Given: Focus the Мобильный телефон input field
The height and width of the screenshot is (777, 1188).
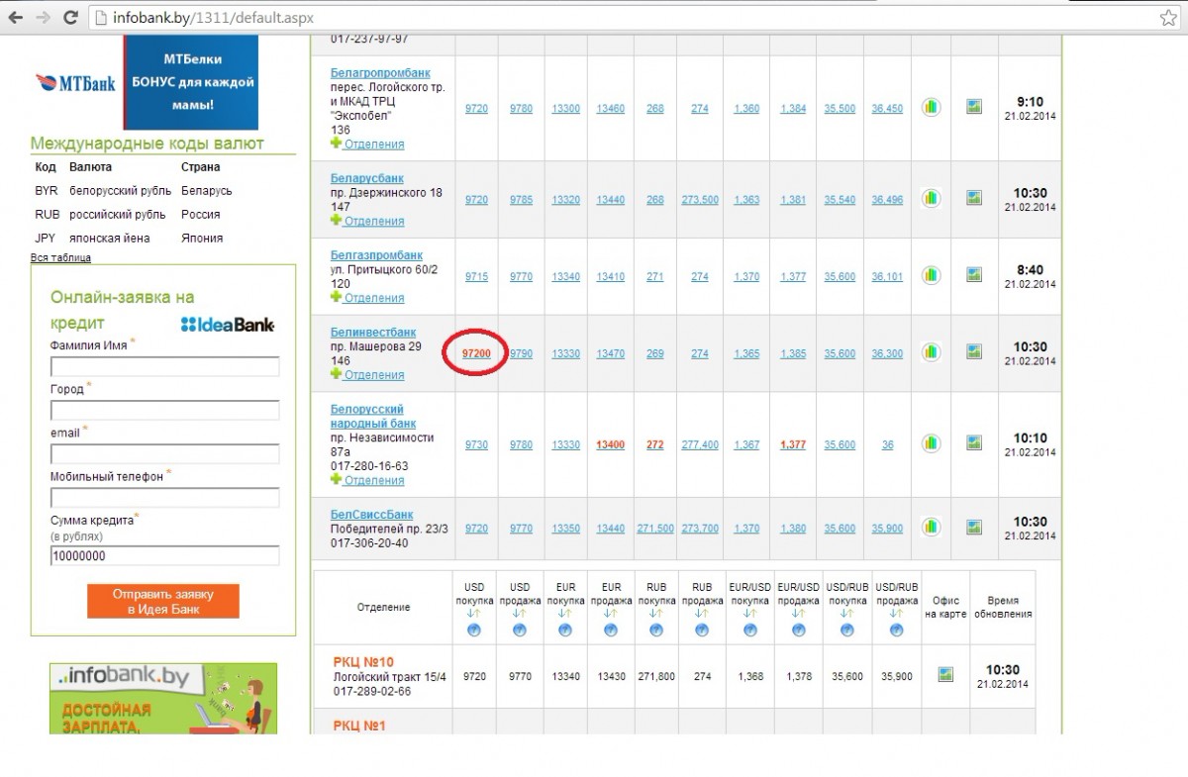Looking at the screenshot, I should point(165,498).
